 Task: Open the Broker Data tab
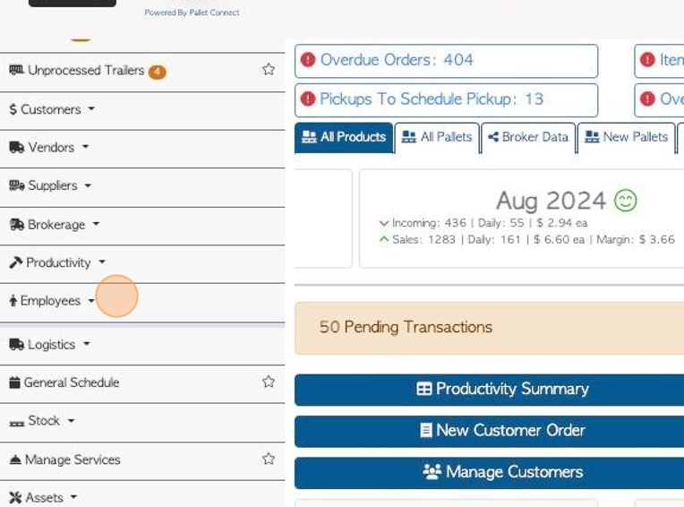coord(527,137)
